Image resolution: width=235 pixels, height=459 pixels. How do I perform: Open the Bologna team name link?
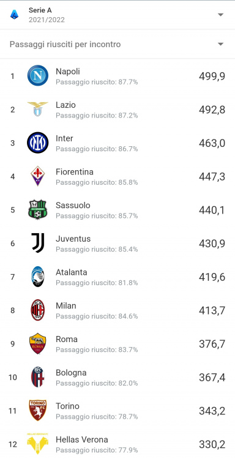pyautogui.click(x=71, y=373)
